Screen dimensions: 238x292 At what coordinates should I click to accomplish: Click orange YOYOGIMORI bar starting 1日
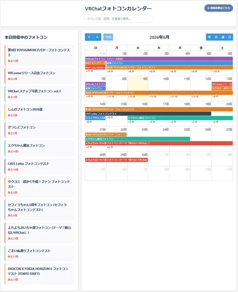point(170,67)
